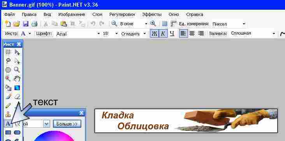Image resolution: width=285 pixels, height=141 pixels.
Task: Toggle bold Ж formatting
Action: tap(154, 34)
